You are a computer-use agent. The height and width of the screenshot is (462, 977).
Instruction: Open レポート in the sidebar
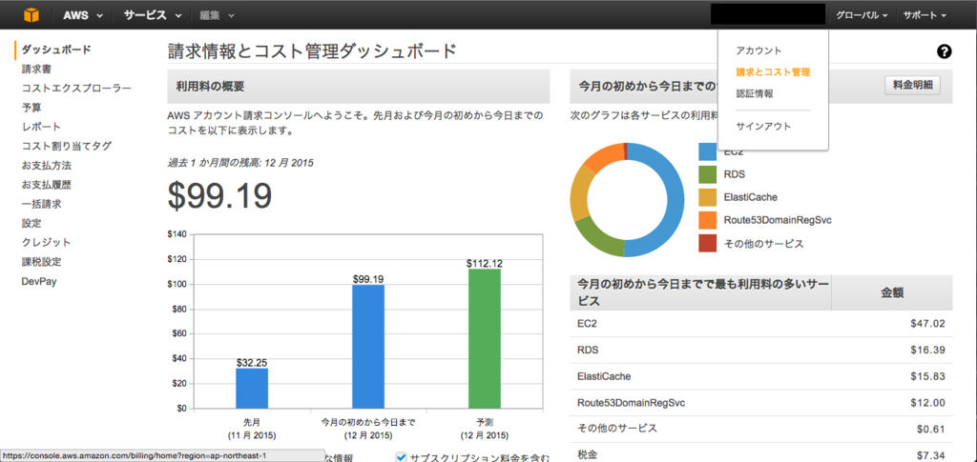coord(41,127)
